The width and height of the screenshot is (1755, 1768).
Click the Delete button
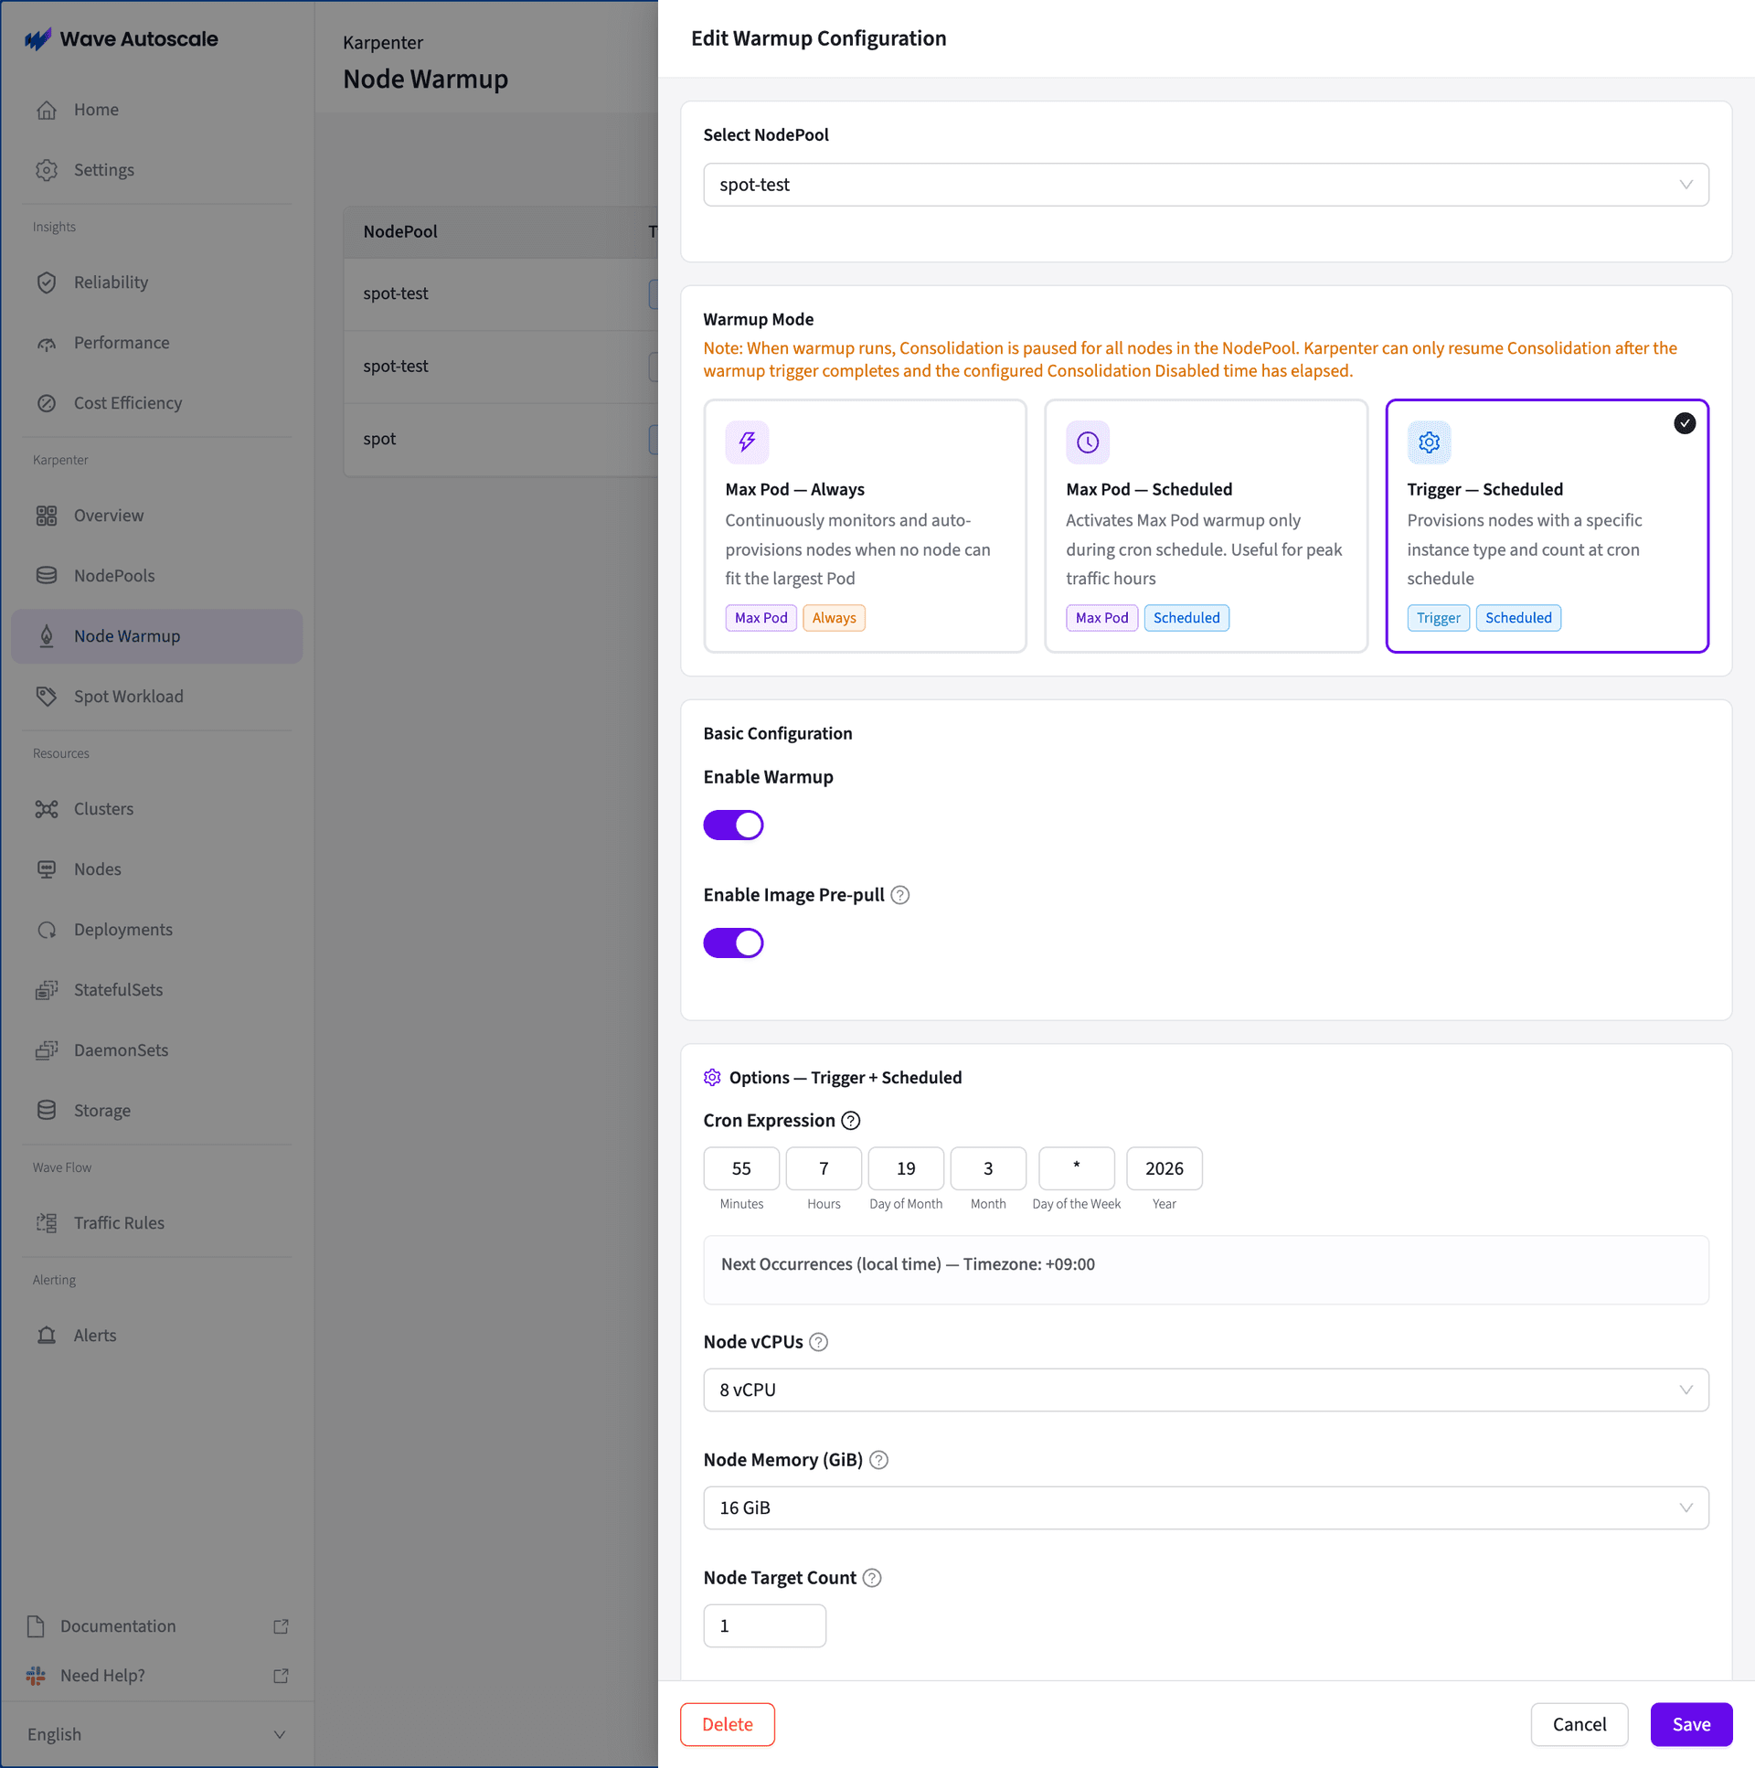tap(728, 1727)
